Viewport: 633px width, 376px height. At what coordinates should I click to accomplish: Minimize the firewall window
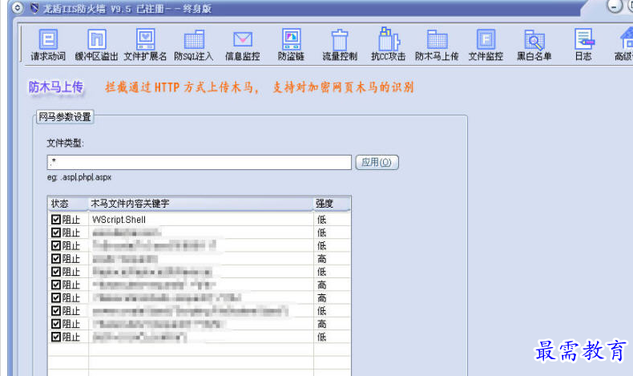(x=615, y=6)
